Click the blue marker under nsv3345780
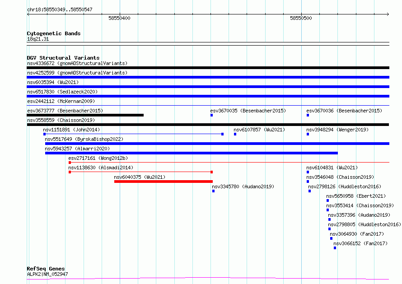402x284 pixels. 213,191
